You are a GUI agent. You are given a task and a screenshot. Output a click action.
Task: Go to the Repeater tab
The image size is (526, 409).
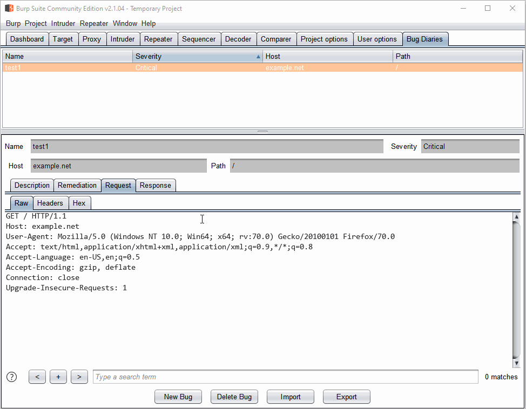click(158, 39)
